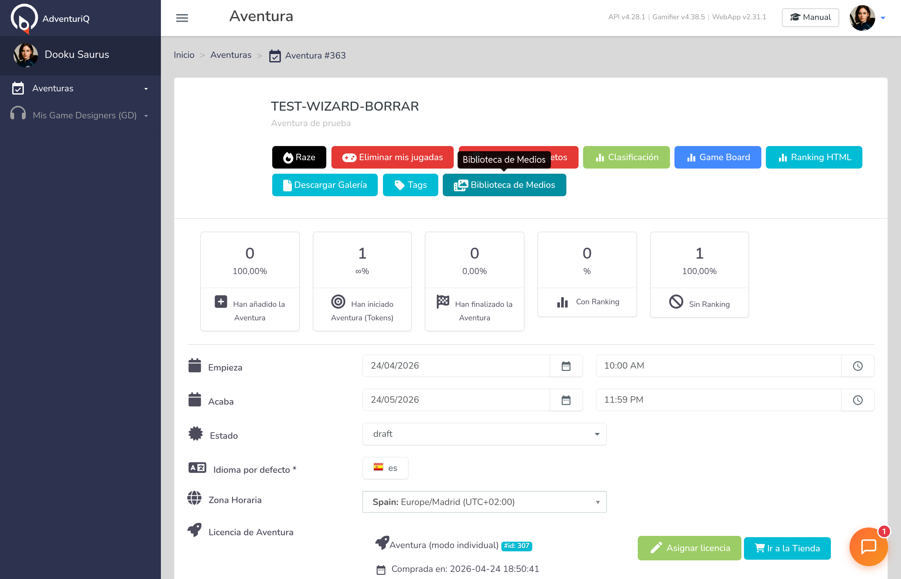Open the hamburger menu icon
The height and width of the screenshot is (579, 901).
(x=182, y=18)
